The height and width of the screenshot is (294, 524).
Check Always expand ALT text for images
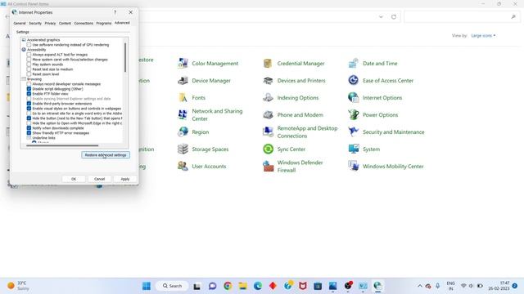click(x=29, y=55)
